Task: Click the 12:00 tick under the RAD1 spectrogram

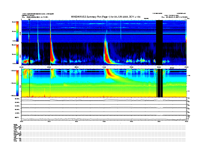Action: point(104,67)
